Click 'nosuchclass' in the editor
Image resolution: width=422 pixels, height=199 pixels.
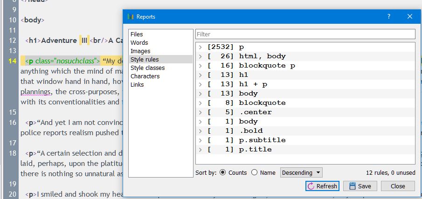click(75, 61)
